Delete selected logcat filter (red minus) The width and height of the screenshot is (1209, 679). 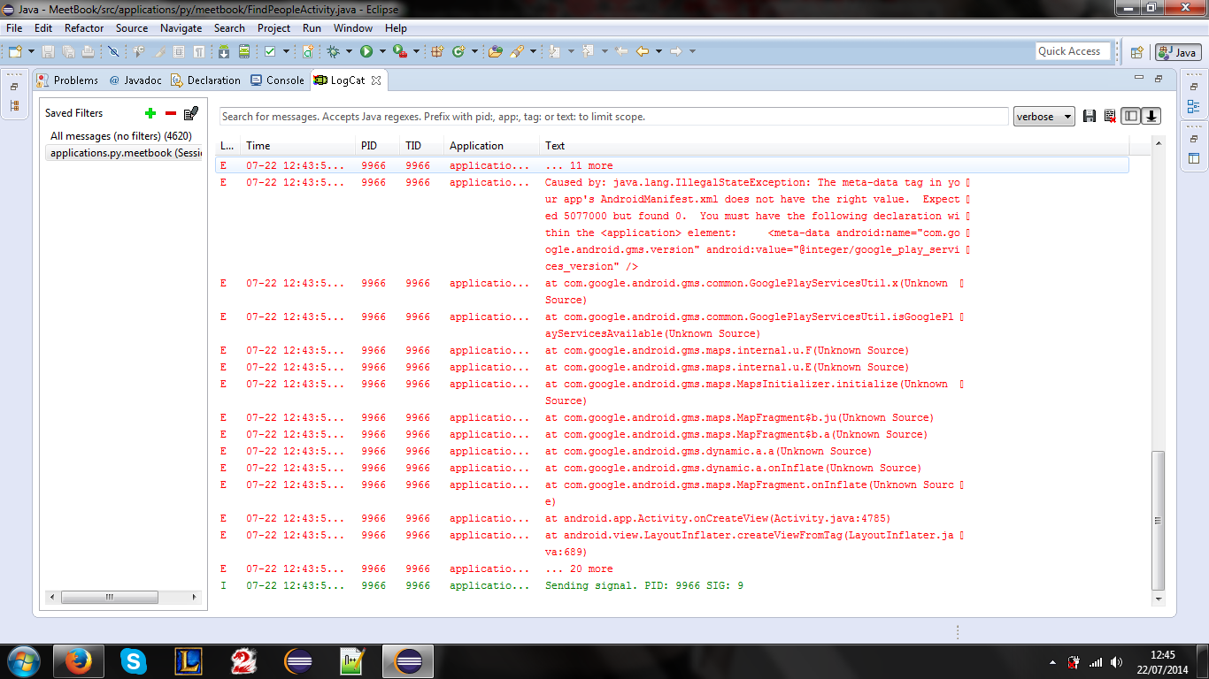click(x=171, y=113)
